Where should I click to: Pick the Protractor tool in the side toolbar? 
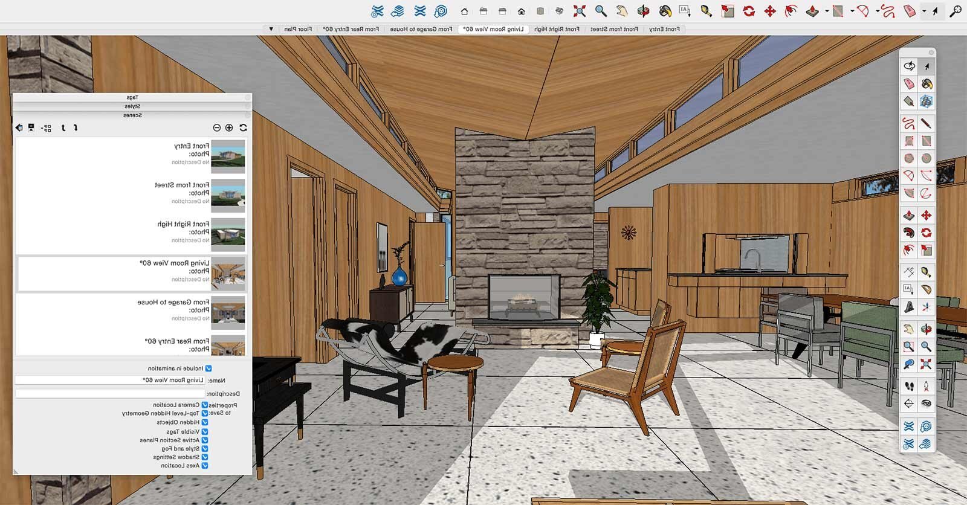tap(926, 290)
